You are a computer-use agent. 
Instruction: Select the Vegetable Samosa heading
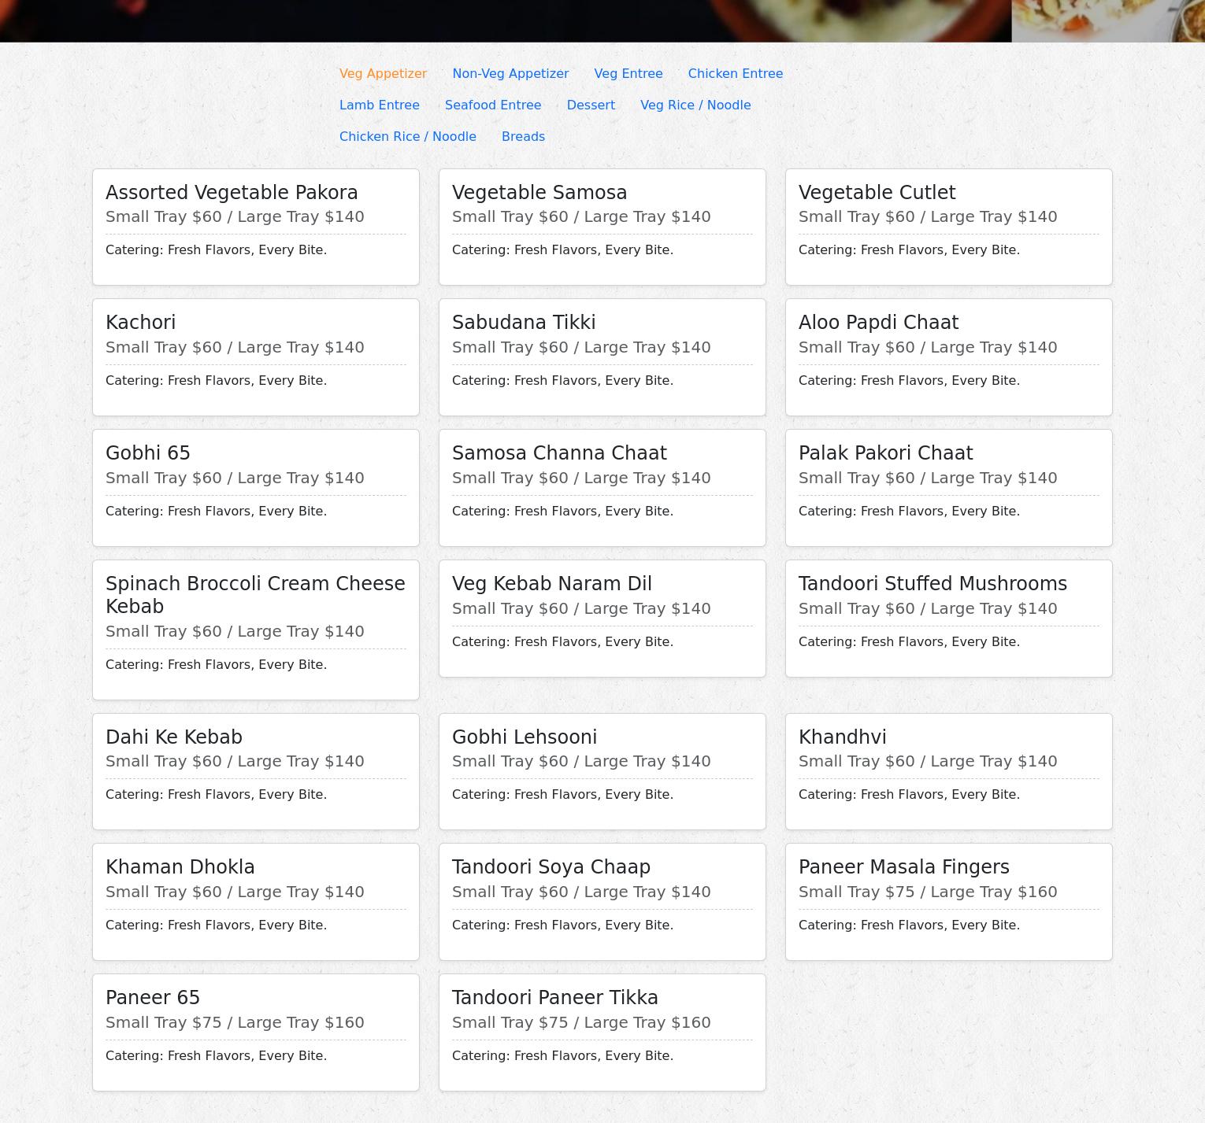click(x=539, y=193)
